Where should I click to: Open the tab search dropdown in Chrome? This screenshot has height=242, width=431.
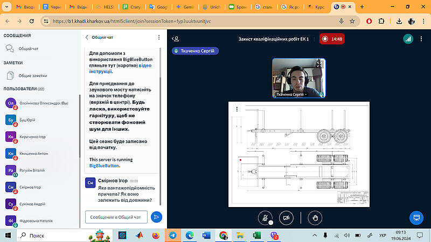coord(6,7)
